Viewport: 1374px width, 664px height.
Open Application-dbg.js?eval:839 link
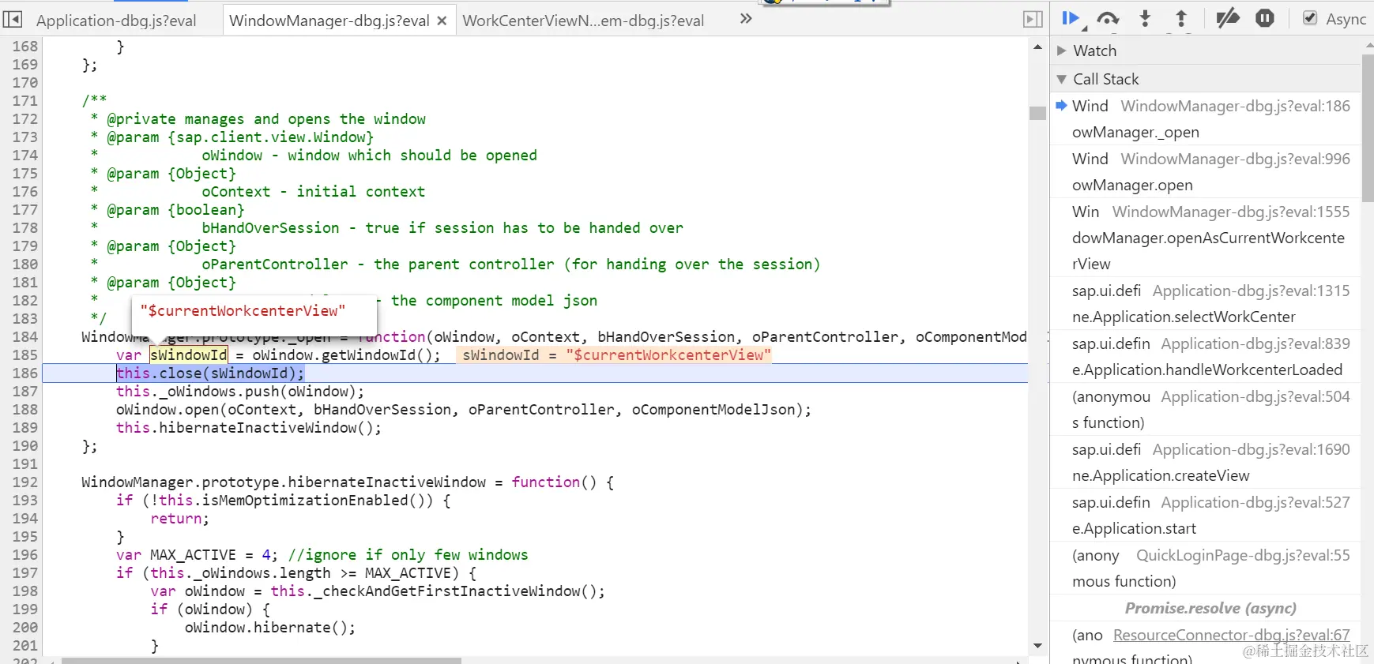point(1255,343)
